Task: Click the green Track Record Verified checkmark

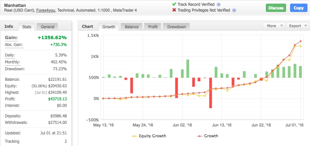Action: pos(174,4)
